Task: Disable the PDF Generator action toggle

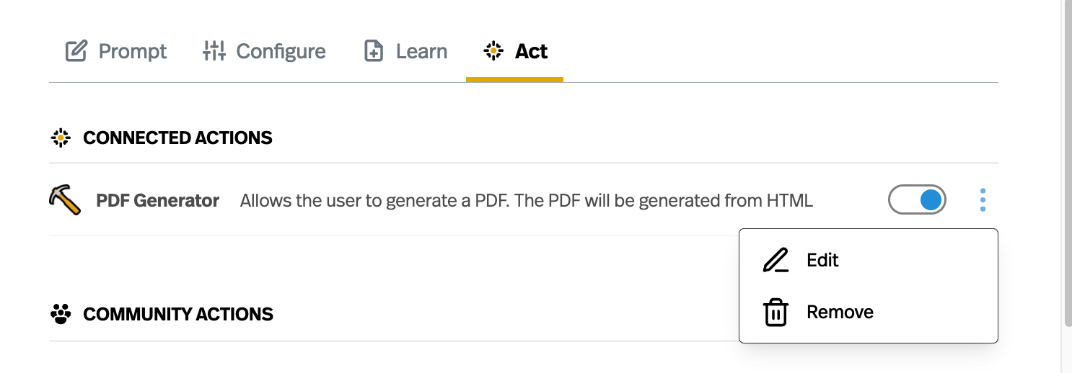Action: (x=917, y=200)
